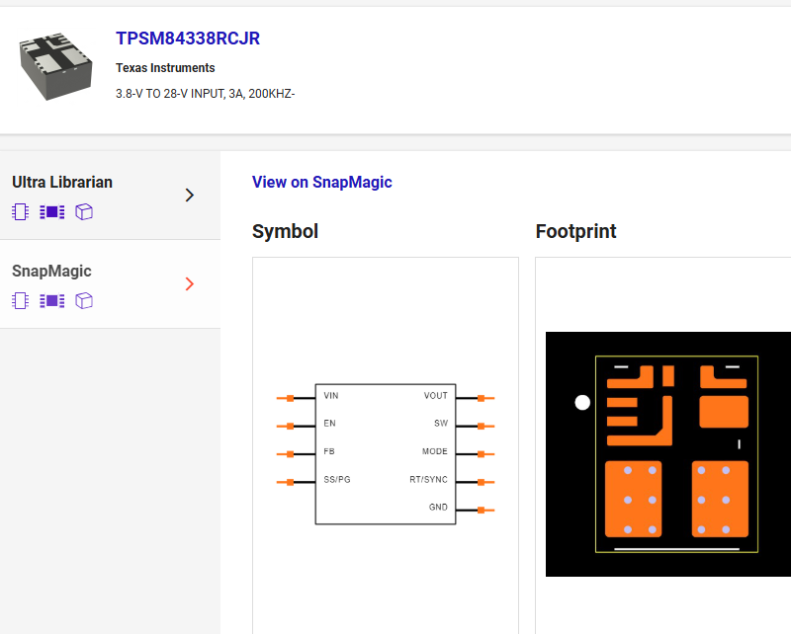Click the Texas Instruments manufacturer text
791x634 pixels.
(x=165, y=68)
